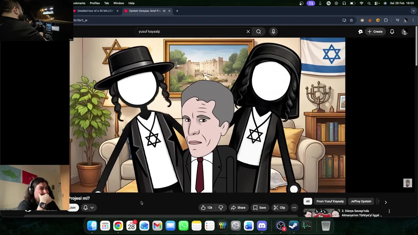Like the video with 12k likes
418x235 pixels.
206,208
